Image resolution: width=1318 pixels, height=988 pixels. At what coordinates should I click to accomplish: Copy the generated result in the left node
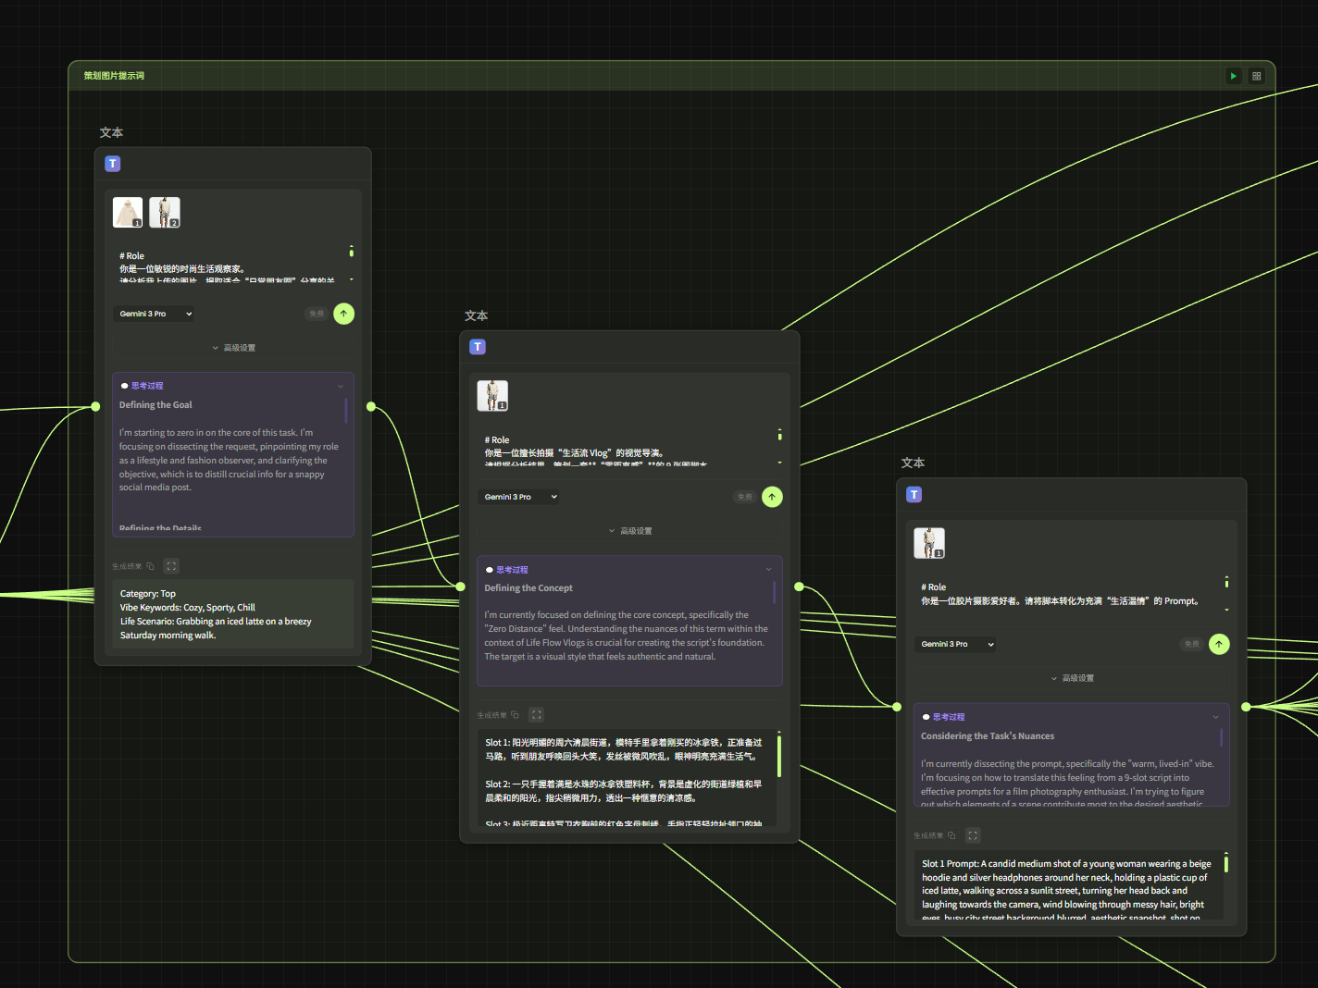[150, 566]
